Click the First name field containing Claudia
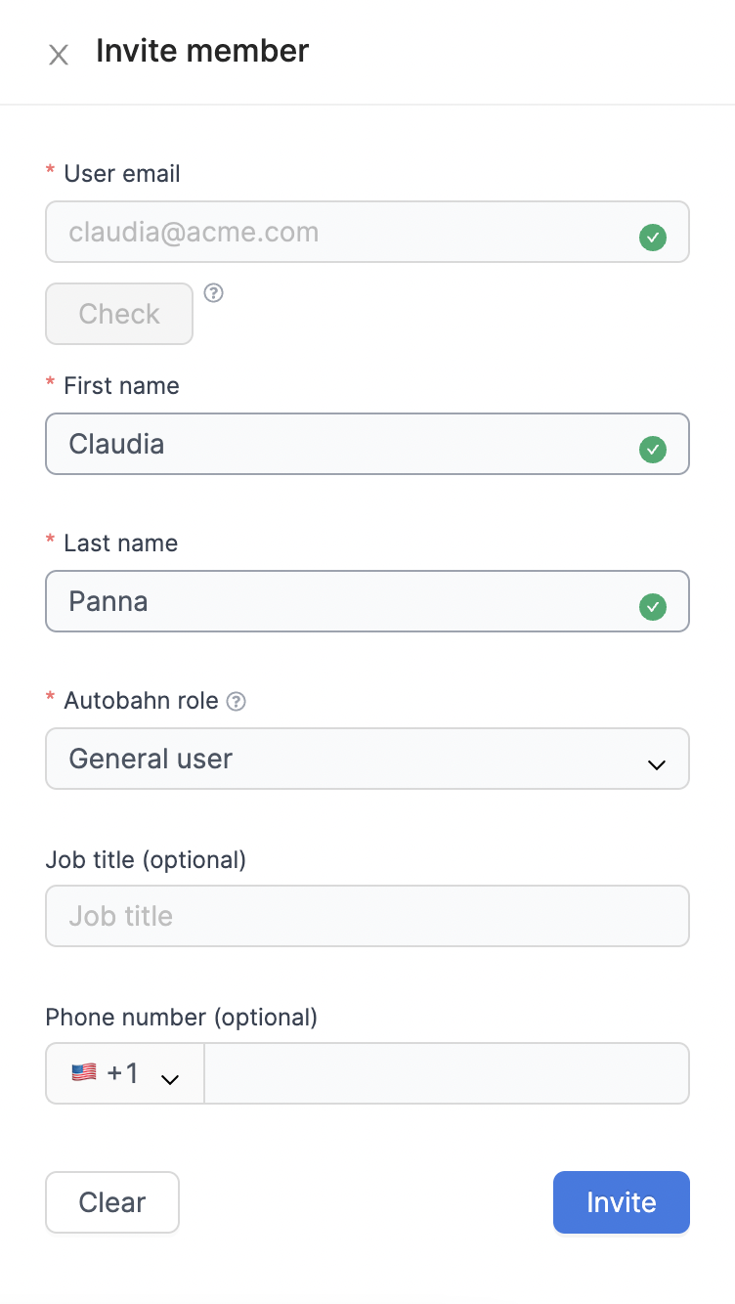The image size is (735, 1304). click(367, 444)
